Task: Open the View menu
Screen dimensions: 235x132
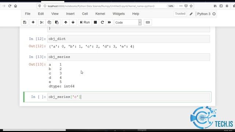Action: click(55, 14)
